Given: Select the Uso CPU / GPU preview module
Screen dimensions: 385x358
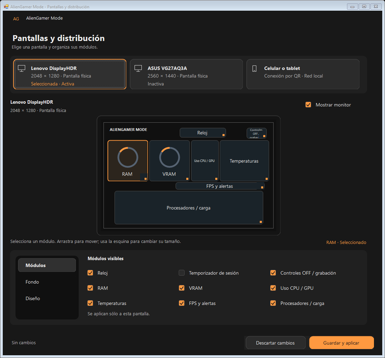Looking at the screenshot, I should [205, 161].
